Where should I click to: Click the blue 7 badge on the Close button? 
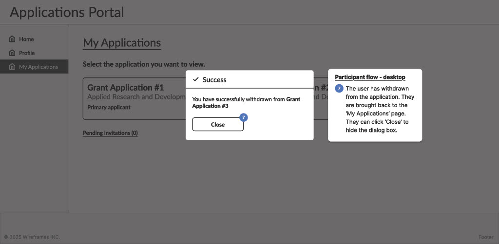pos(244,117)
